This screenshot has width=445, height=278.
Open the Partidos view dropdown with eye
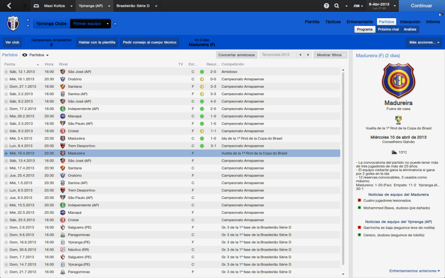[x=36, y=55]
